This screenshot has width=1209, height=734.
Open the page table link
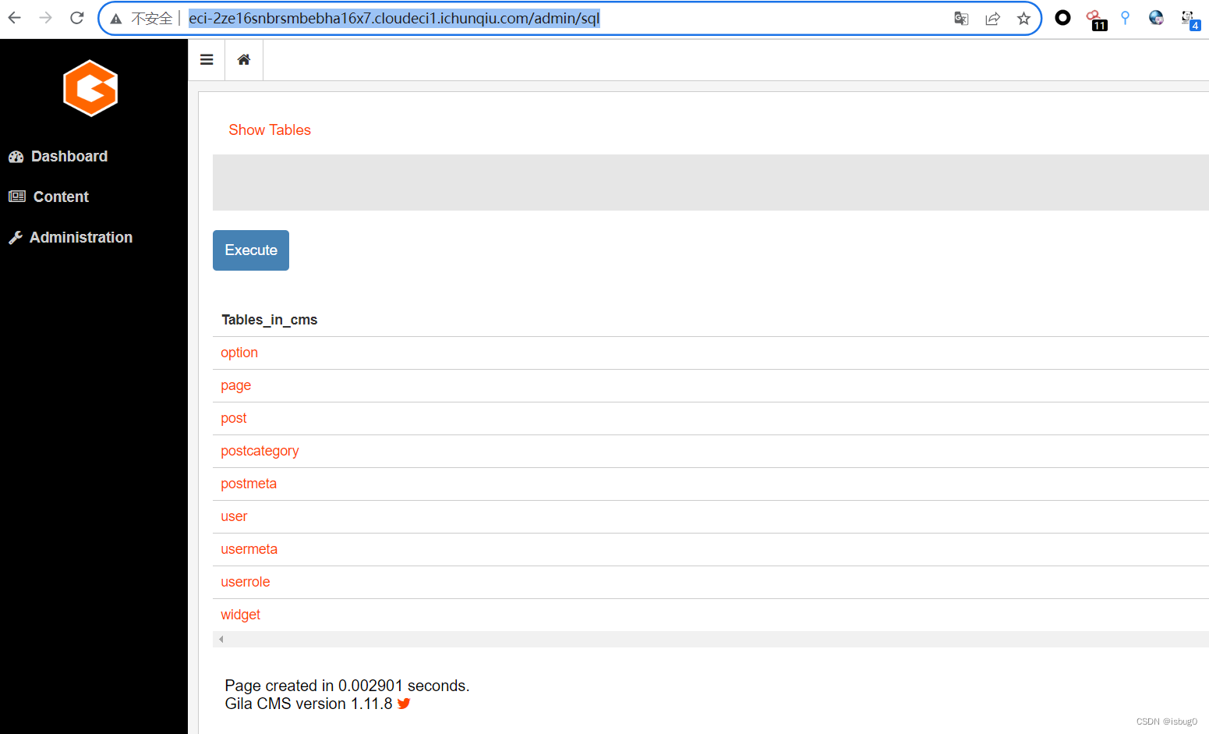[x=236, y=385]
